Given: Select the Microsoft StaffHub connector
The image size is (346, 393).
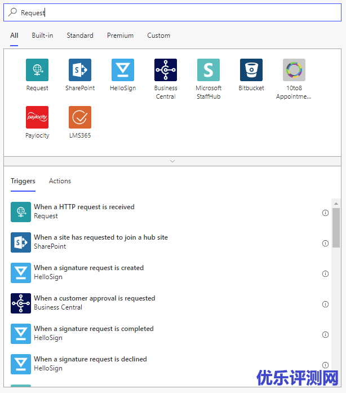Looking at the screenshot, I should [209, 70].
